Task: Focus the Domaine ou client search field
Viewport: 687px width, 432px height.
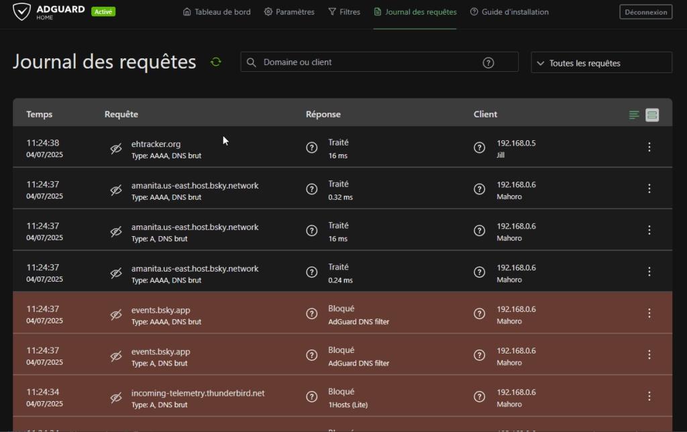Action: pos(380,62)
